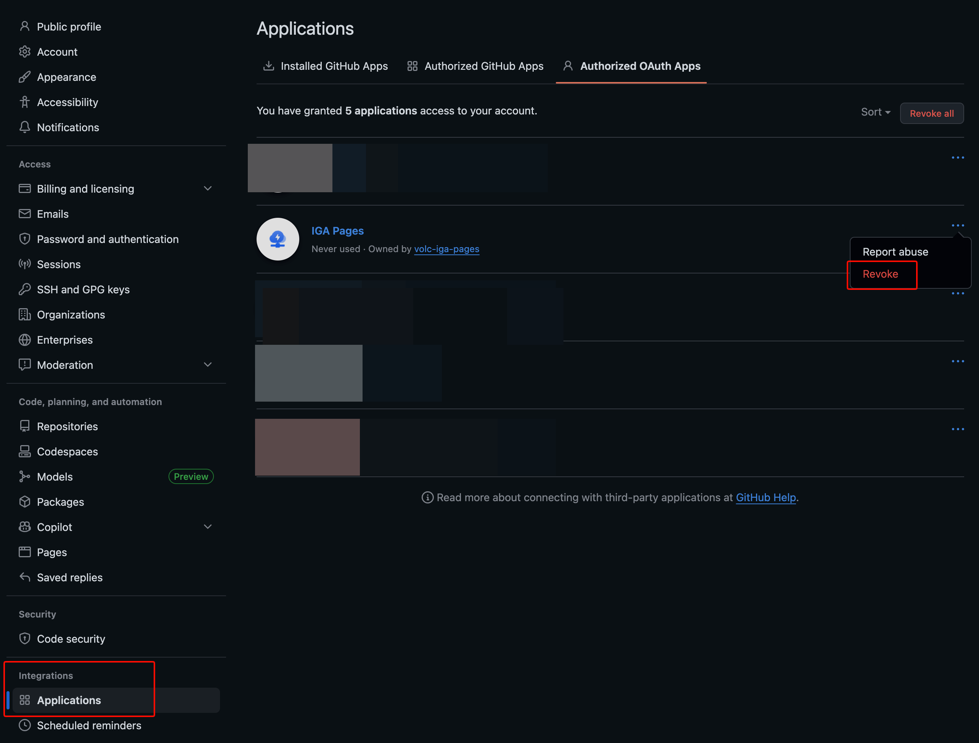Open the Sort dropdown
Image resolution: width=979 pixels, height=743 pixels.
click(x=875, y=112)
